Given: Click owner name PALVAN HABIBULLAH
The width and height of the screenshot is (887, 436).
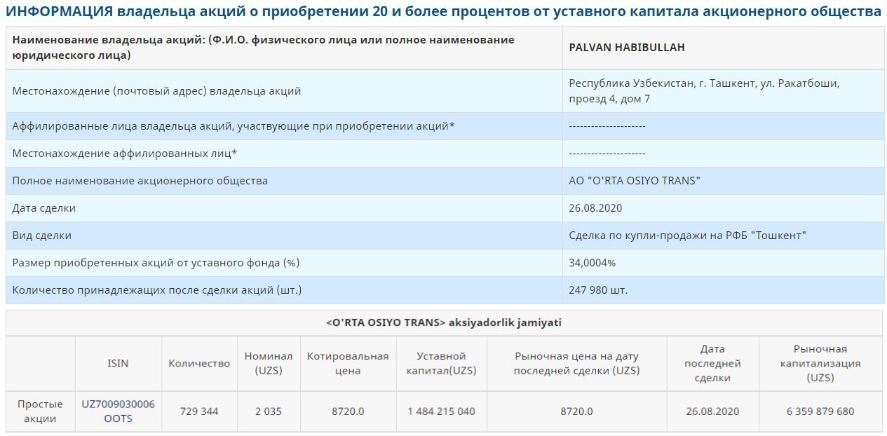Looking at the screenshot, I should click(x=627, y=48).
